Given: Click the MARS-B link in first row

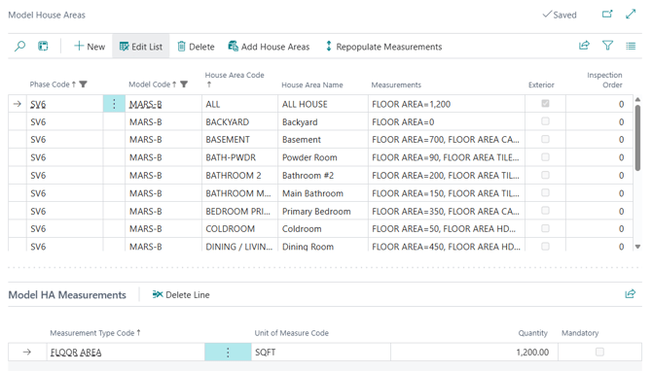Looking at the screenshot, I should [145, 104].
